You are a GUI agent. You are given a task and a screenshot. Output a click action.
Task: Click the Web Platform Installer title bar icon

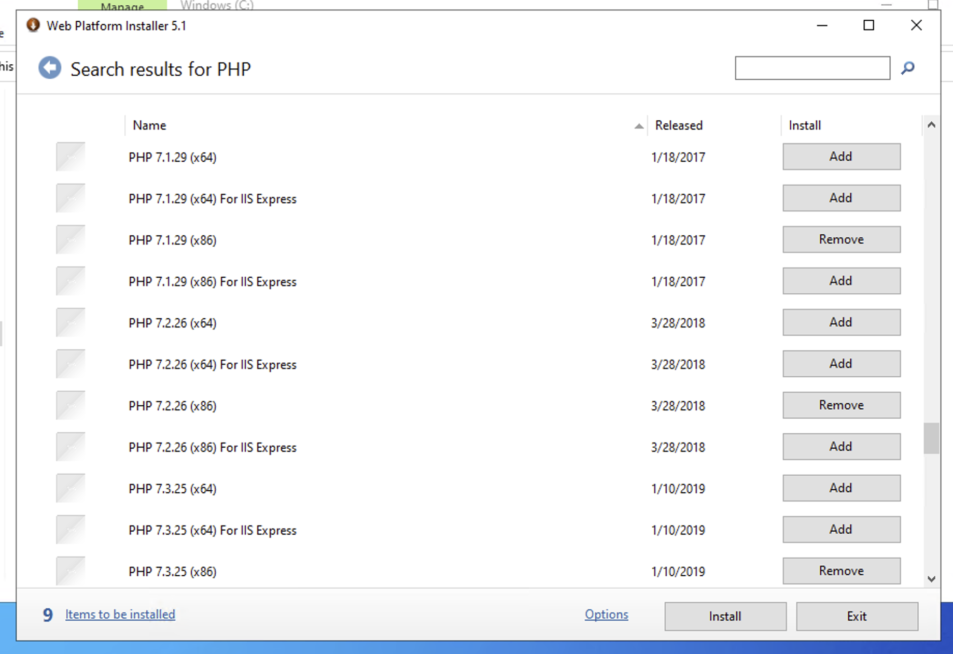33,25
